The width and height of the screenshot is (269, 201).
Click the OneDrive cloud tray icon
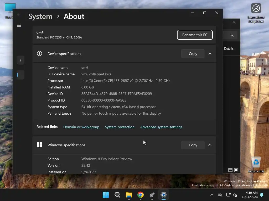tap(220, 195)
